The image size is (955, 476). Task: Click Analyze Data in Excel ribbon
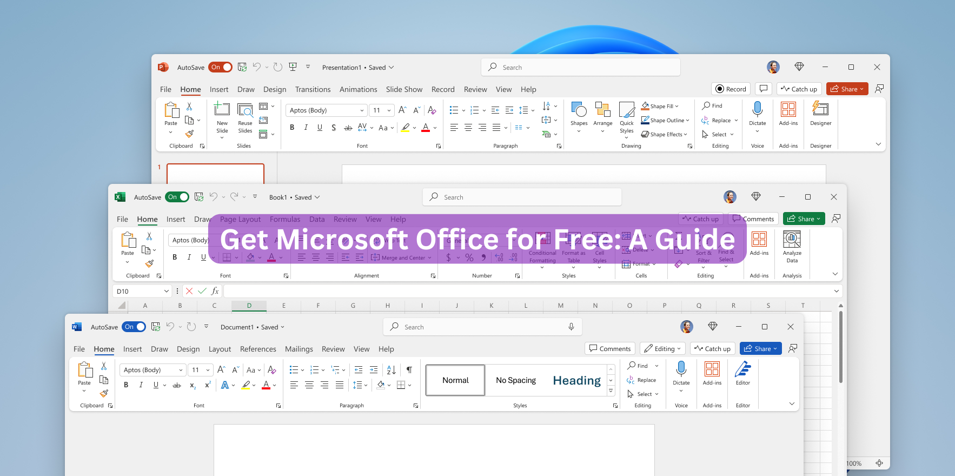pyautogui.click(x=792, y=246)
